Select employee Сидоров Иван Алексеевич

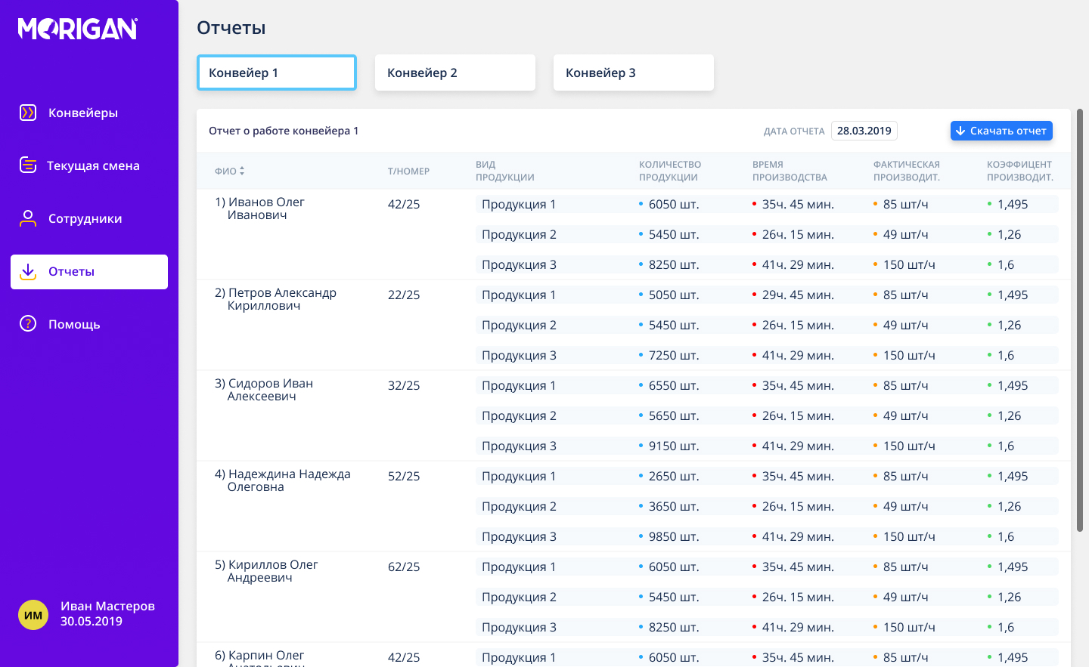(264, 390)
